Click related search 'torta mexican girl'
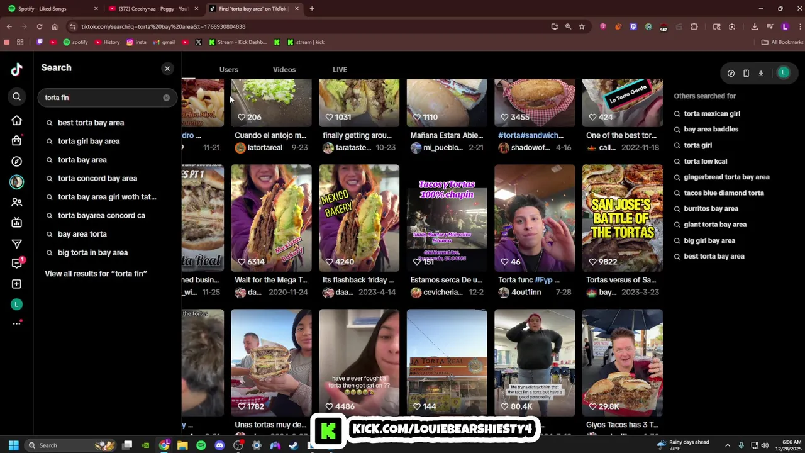Screen dimensions: 805x453 click(x=712, y=114)
